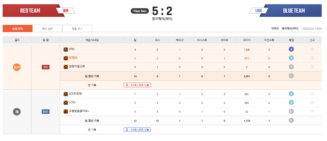Click the rank emblem next to DTM
This screenshot has width=327, height=141.
(x=66, y=49)
